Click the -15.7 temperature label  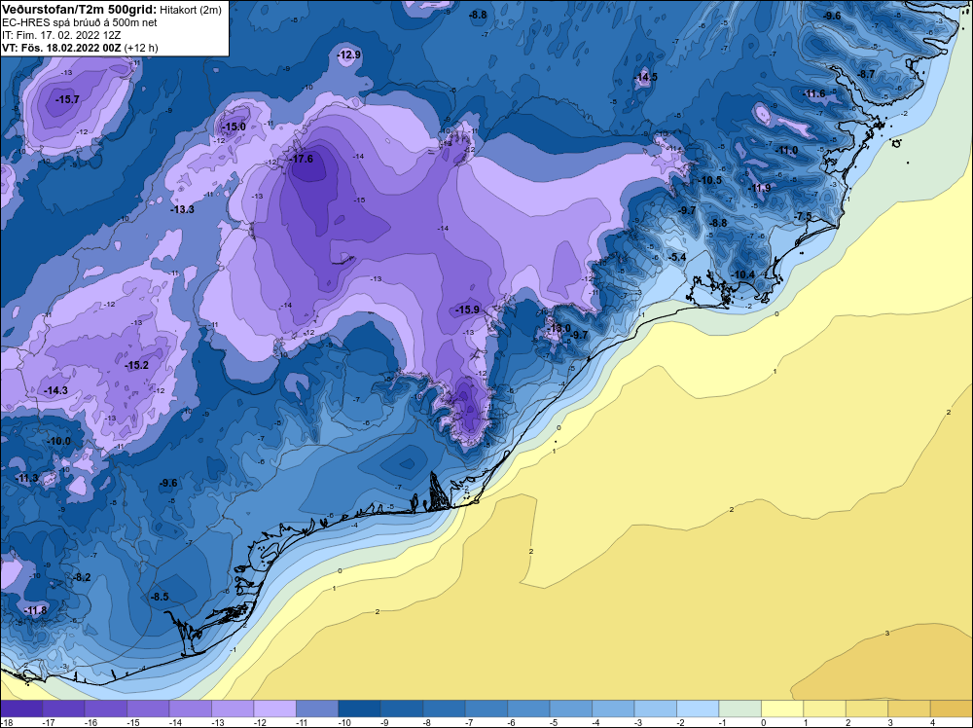[x=67, y=99]
